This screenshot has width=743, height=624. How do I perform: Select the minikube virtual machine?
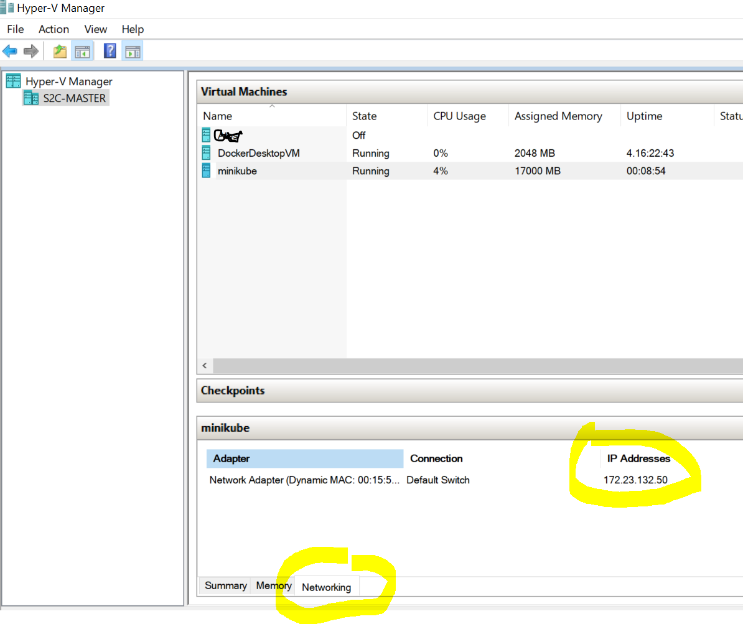(x=470, y=170)
